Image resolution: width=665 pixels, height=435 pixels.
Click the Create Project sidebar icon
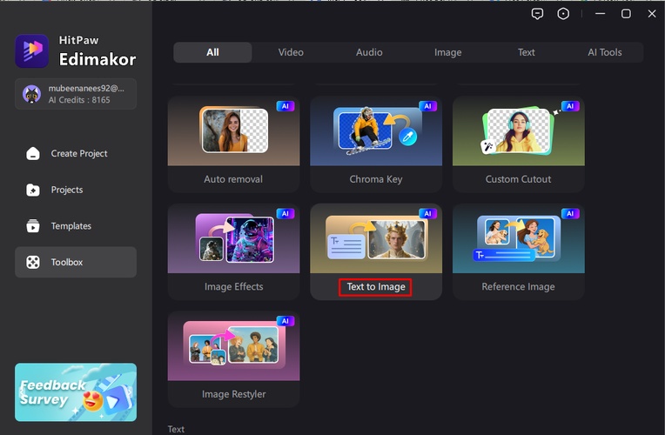33,154
